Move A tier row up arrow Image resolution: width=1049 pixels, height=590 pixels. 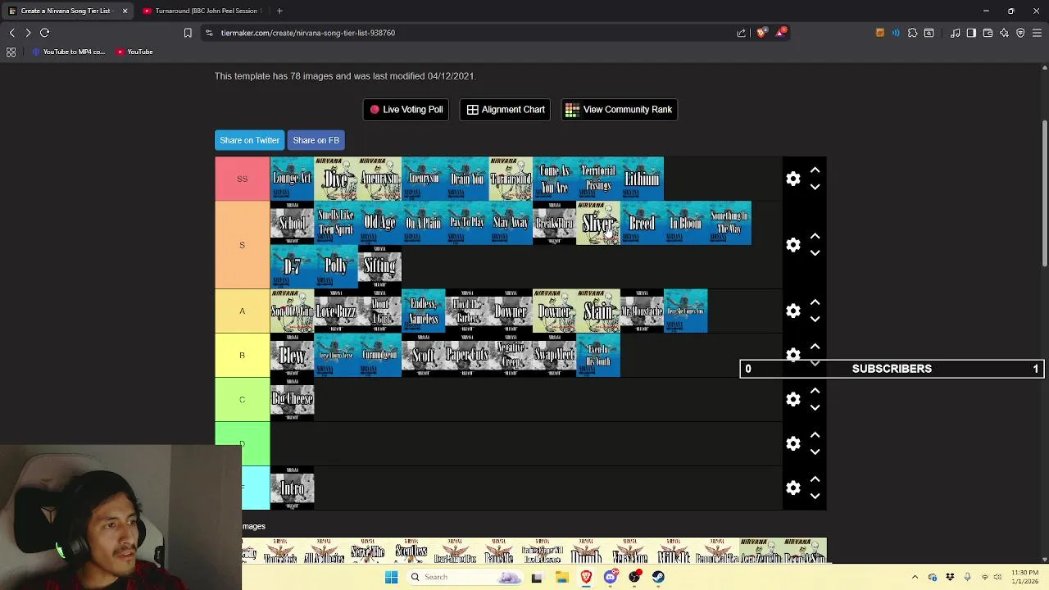[815, 303]
